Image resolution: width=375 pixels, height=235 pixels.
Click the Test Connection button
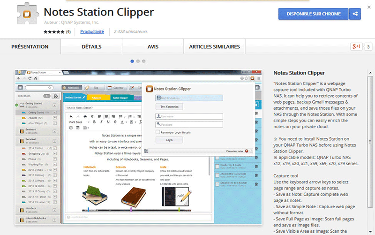click(169, 107)
